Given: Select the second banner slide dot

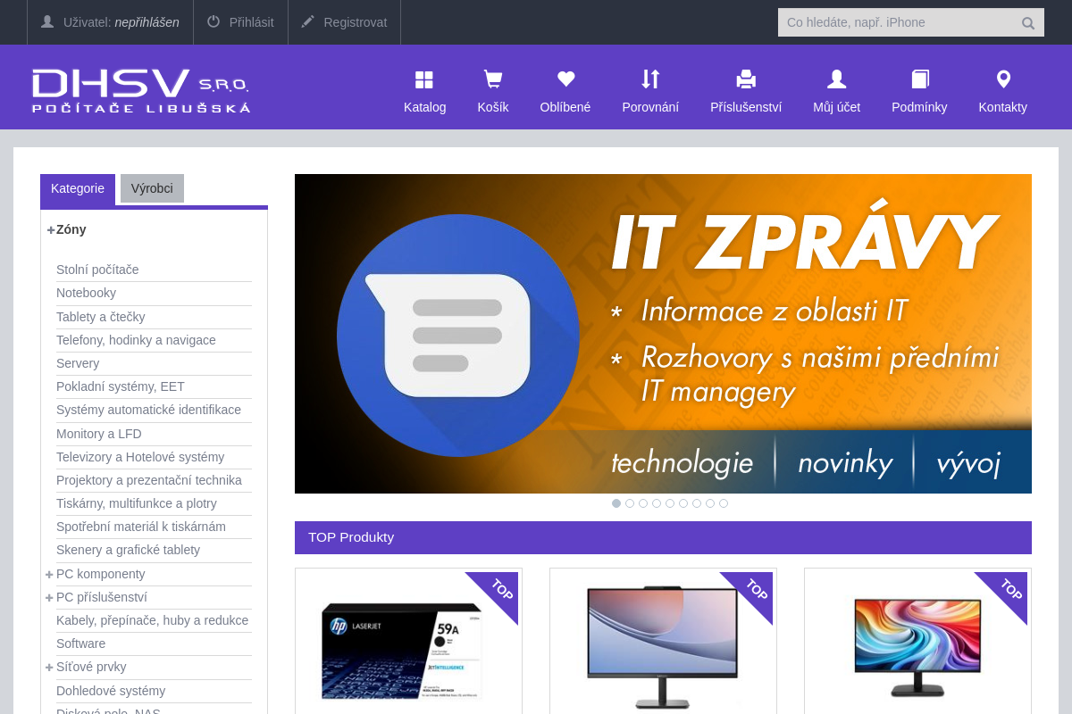Looking at the screenshot, I should point(630,503).
